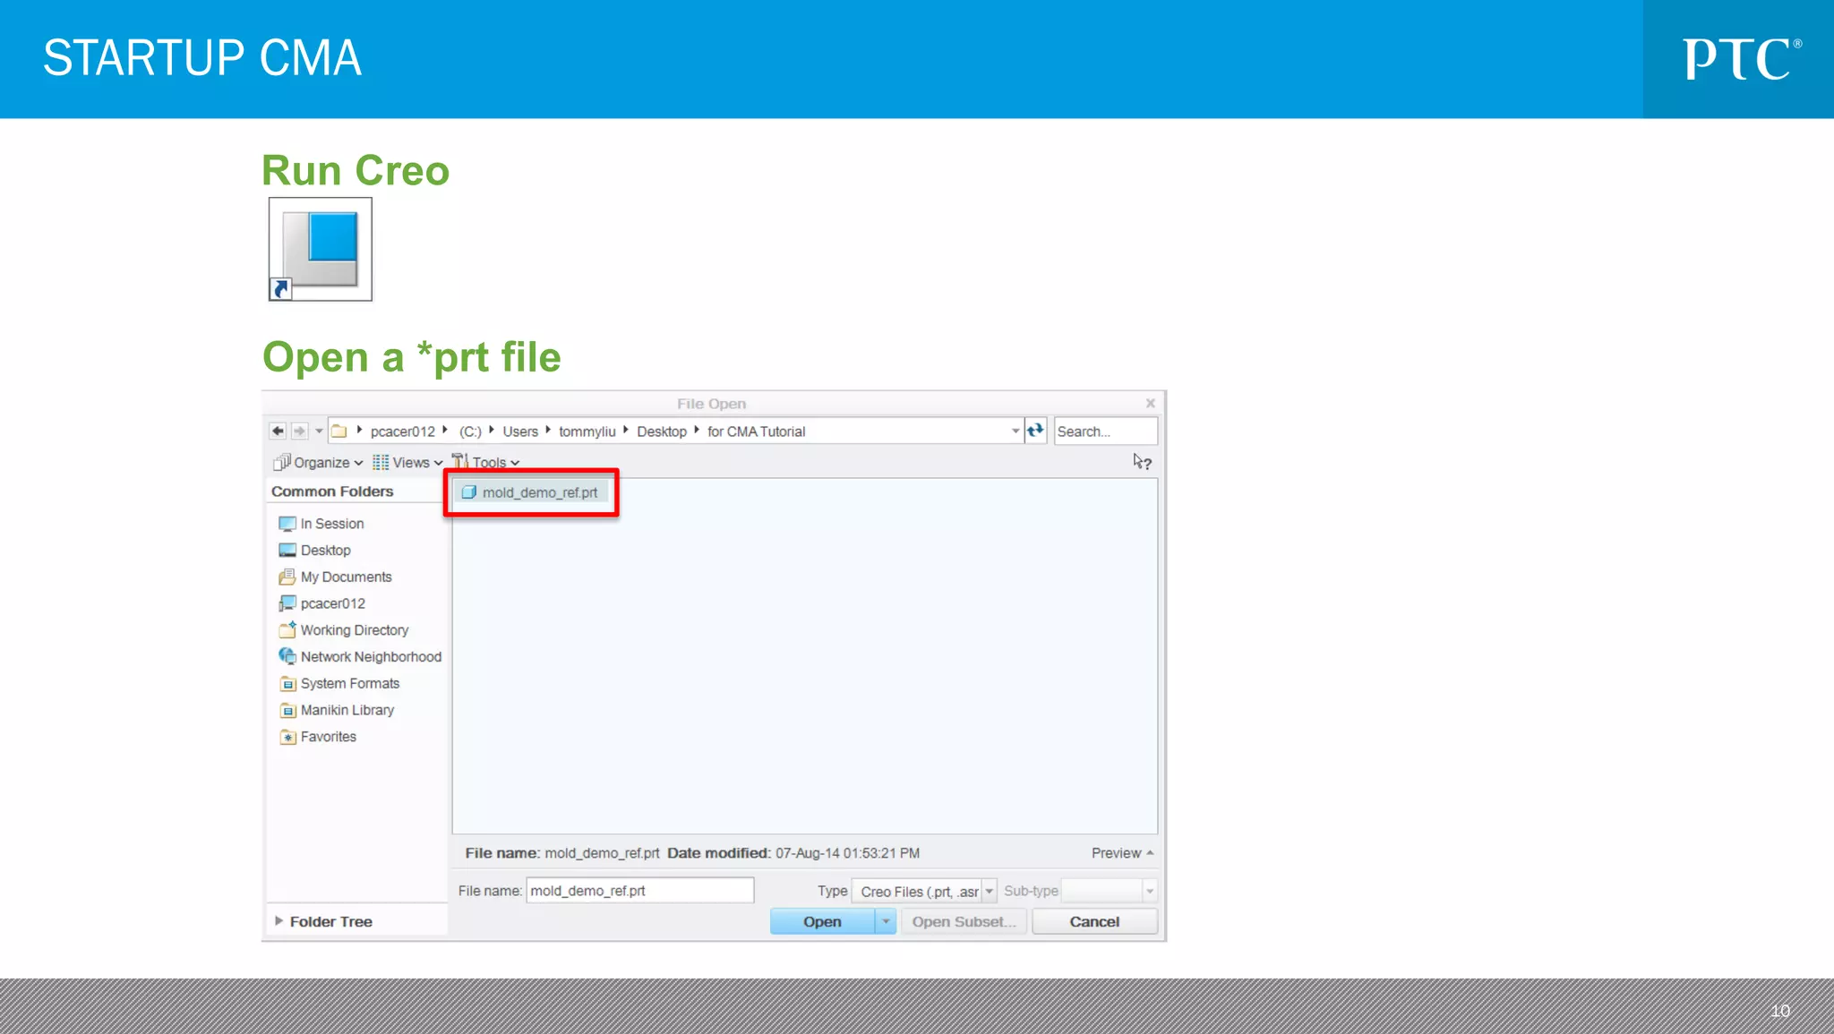Navigate to tommyliu in the breadcrumb
Image resolution: width=1834 pixels, height=1034 pixels.
point(587,432)
